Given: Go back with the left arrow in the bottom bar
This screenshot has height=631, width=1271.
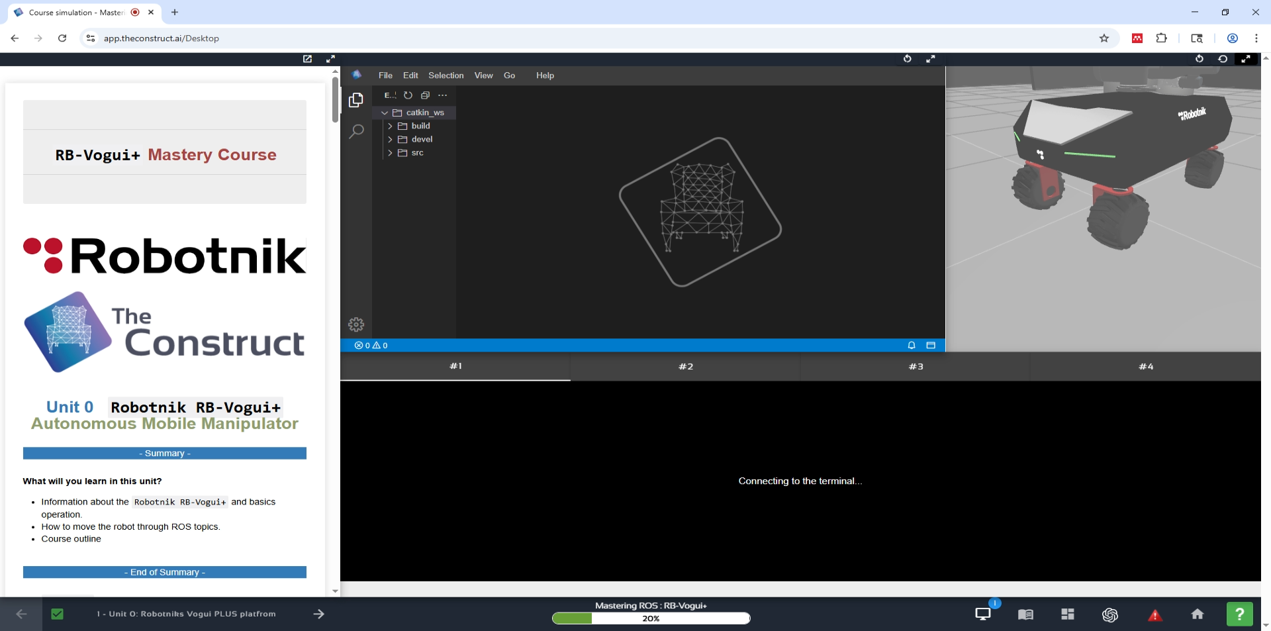Looking at the screenshot, I should 21,614.
